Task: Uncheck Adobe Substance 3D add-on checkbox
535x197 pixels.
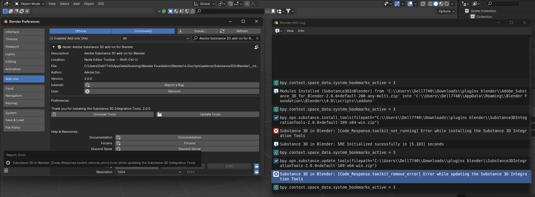Action: 59,47
